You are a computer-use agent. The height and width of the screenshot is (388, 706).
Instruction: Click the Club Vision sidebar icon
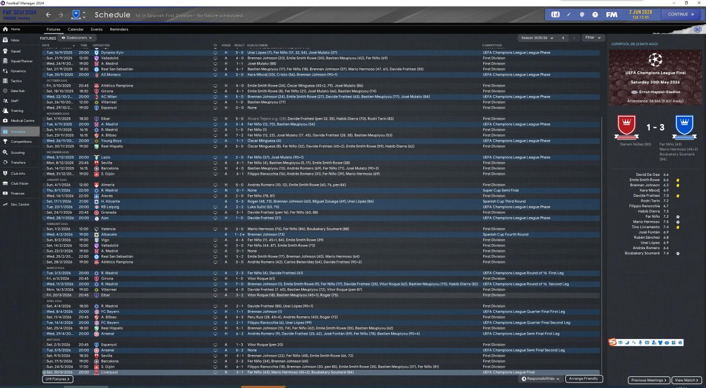[6, 184]
